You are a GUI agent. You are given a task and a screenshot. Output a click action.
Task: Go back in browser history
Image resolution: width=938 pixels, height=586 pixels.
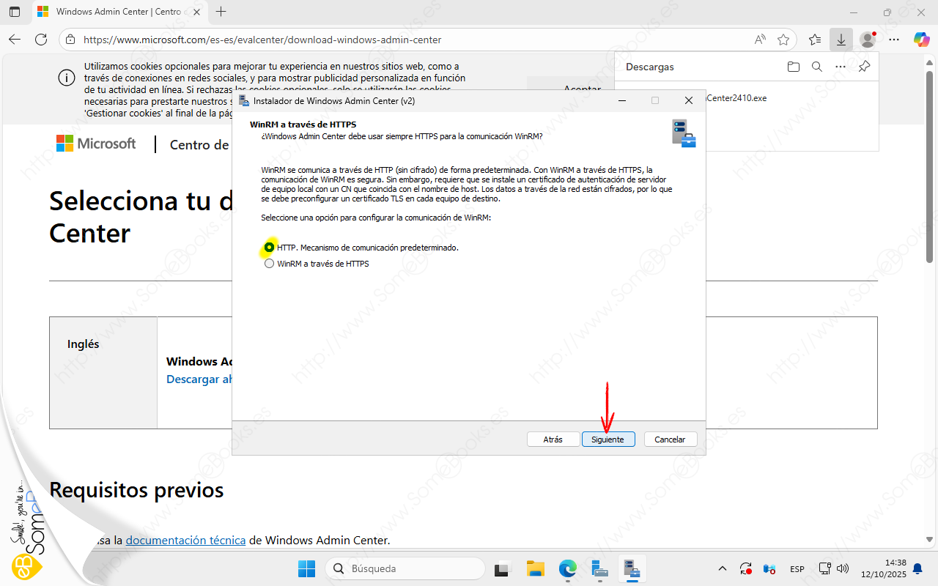tap(15, 40)
